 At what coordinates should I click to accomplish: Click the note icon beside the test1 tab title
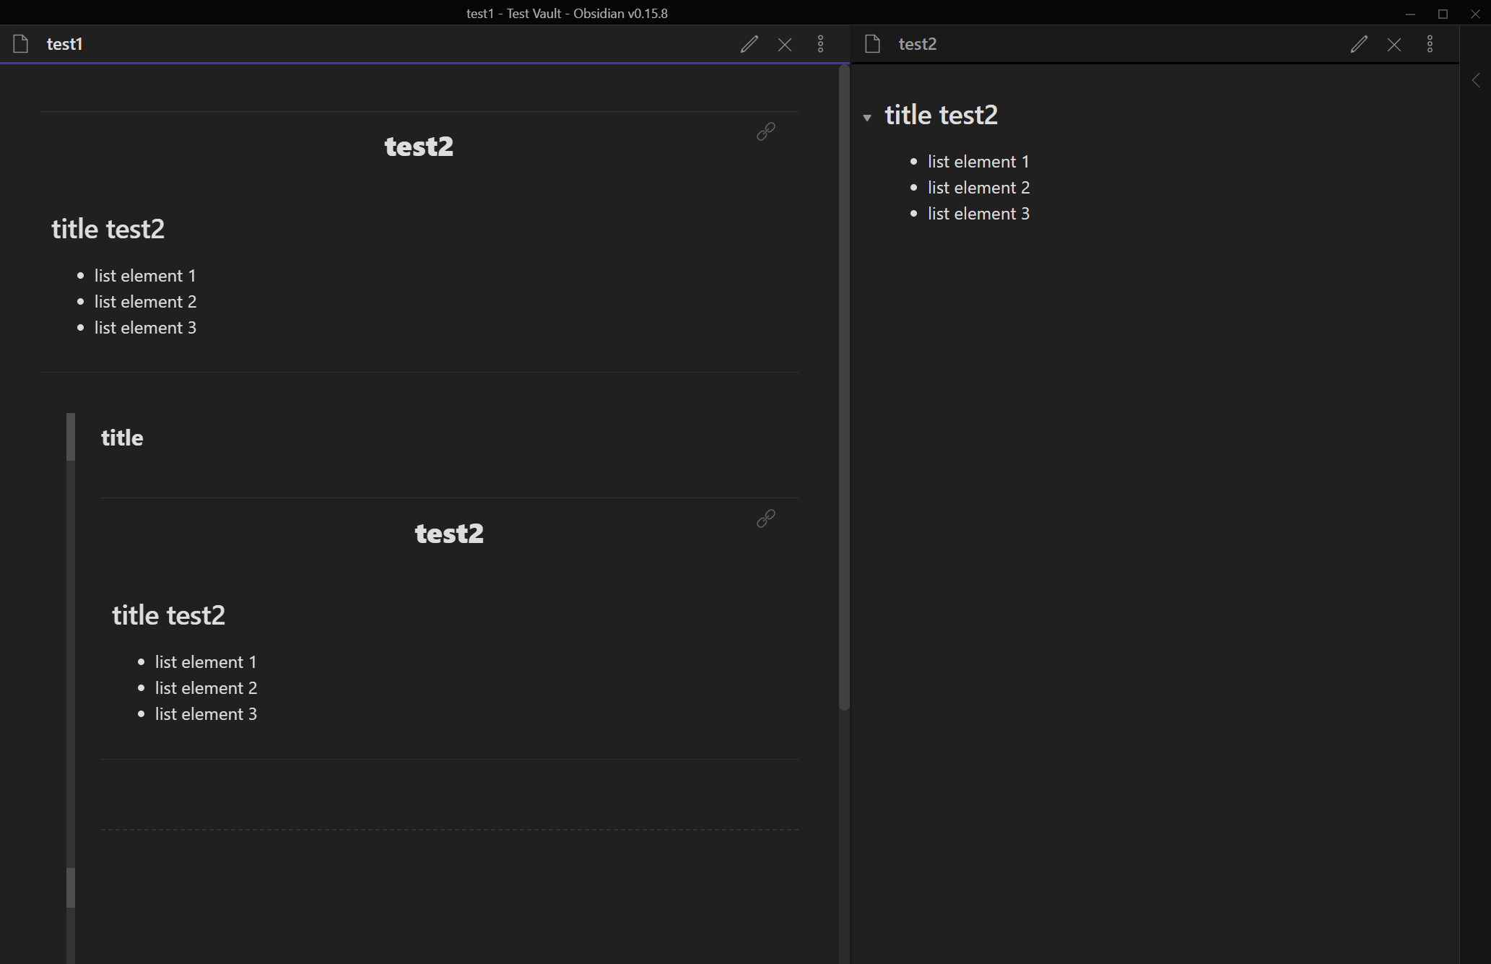(20, 43)
